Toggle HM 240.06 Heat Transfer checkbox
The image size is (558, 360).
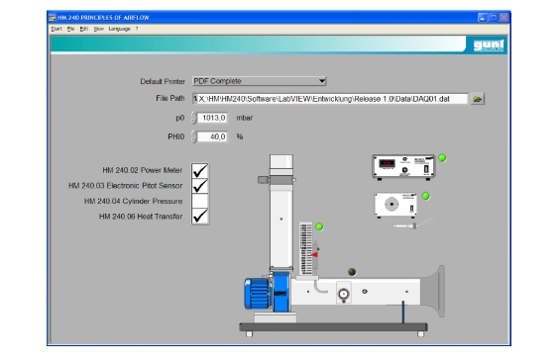[200, 217]
